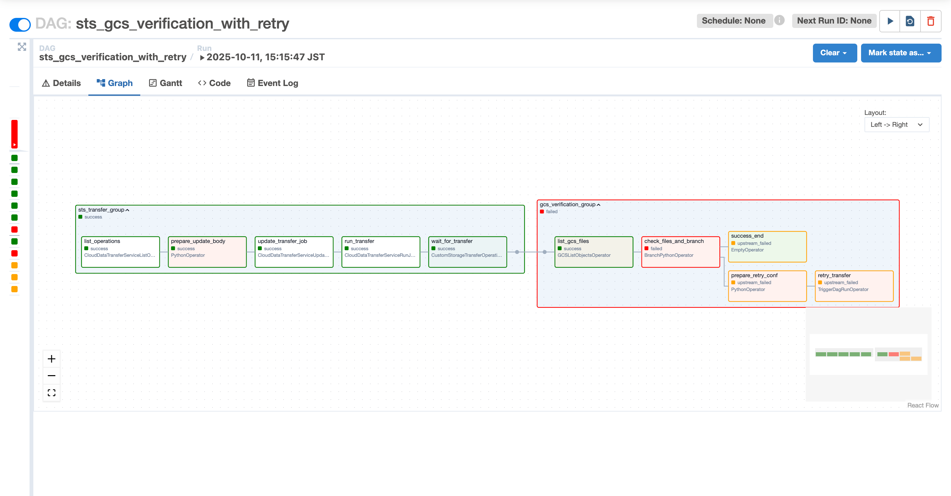Zoom in the graph with plus icon
Viewport: 951px width, 496px height.
52,359
